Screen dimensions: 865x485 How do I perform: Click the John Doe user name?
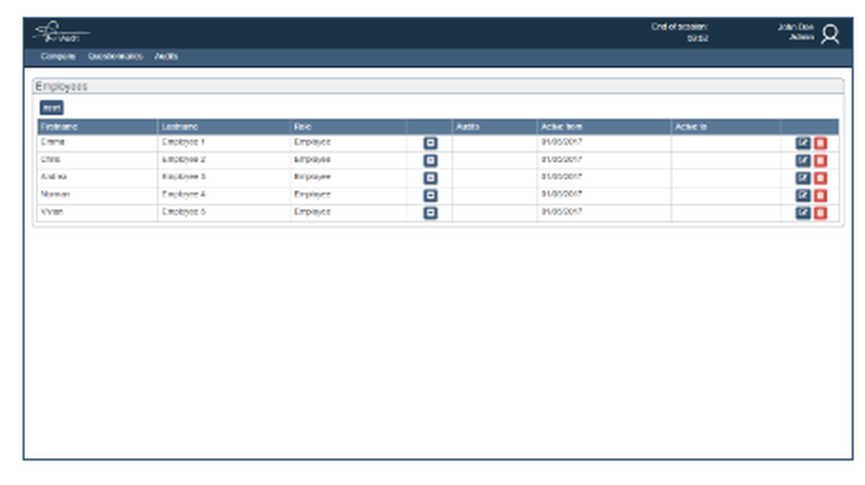796,27
